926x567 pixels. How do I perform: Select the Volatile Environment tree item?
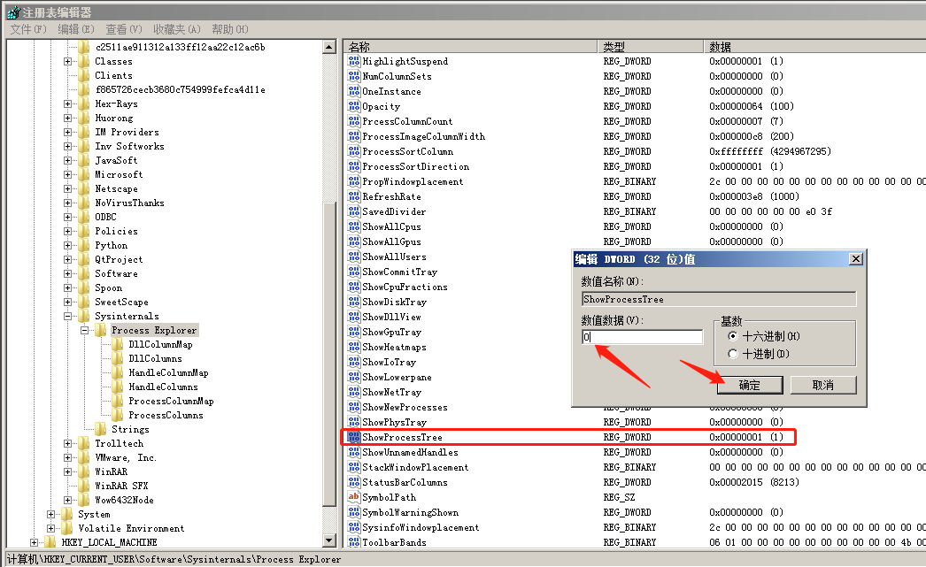point(131,528)
